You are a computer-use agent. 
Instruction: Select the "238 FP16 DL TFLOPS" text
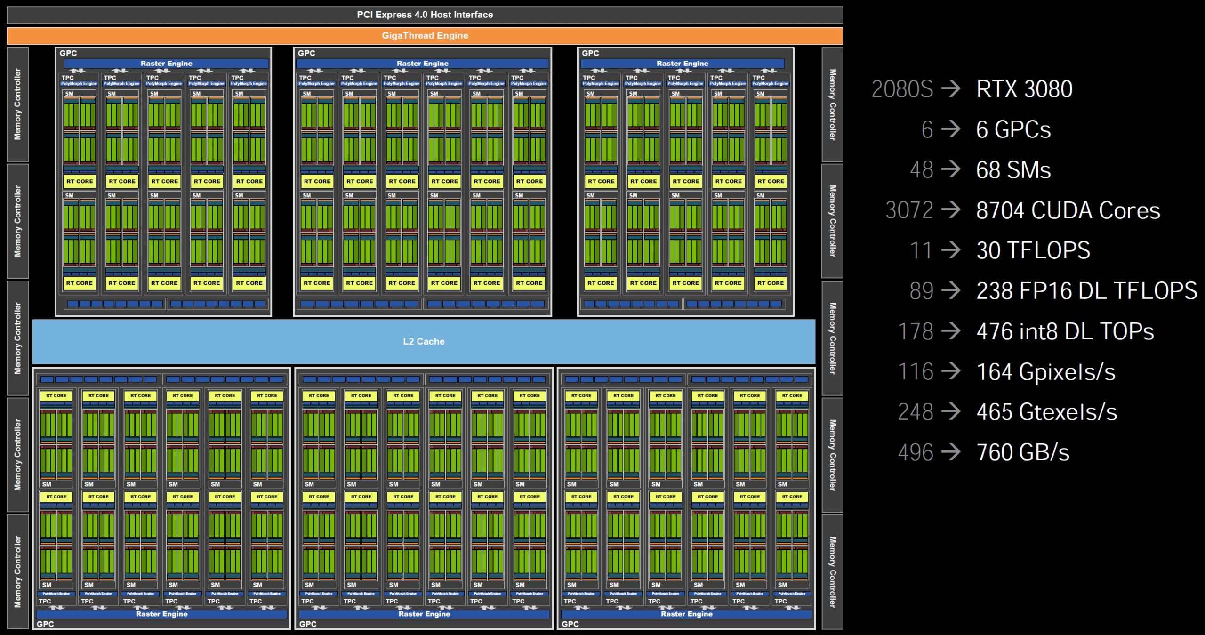[x=1087, y=291]
